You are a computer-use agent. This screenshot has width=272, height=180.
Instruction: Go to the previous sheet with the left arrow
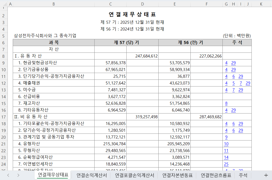[x=8, y=175]
